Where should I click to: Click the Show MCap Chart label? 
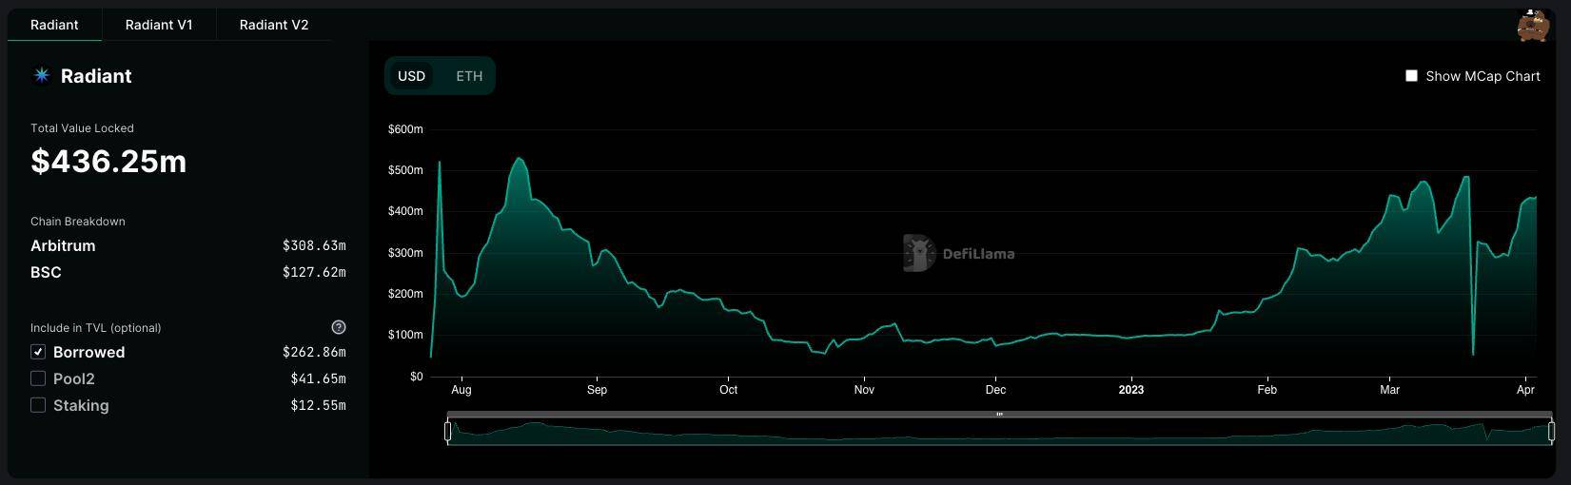click(1483, 76)
